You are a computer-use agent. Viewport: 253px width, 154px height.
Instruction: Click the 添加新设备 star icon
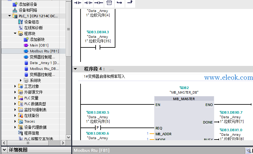[x=15, y=4]
